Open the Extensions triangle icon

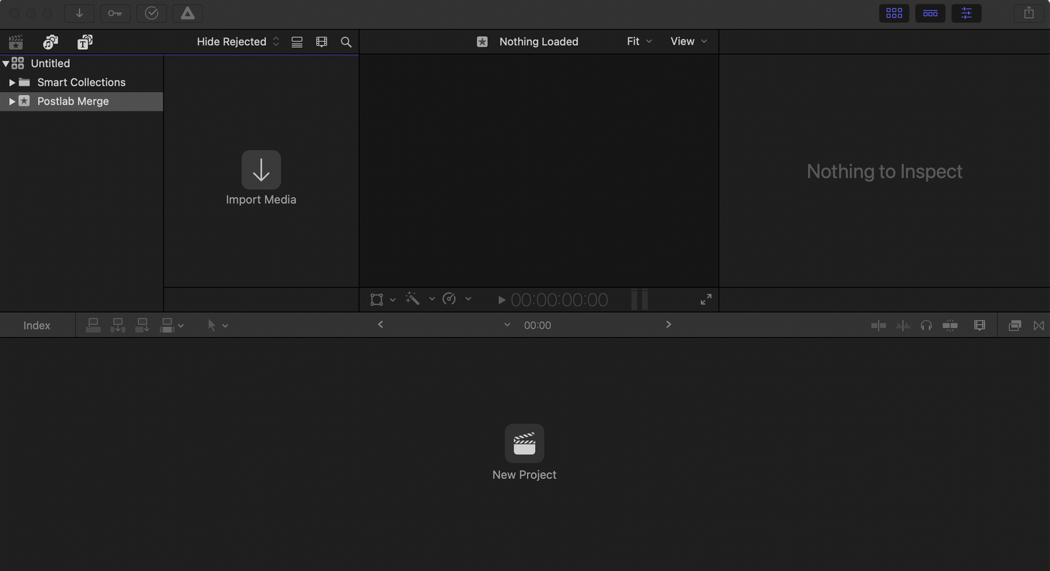[188, 13]
